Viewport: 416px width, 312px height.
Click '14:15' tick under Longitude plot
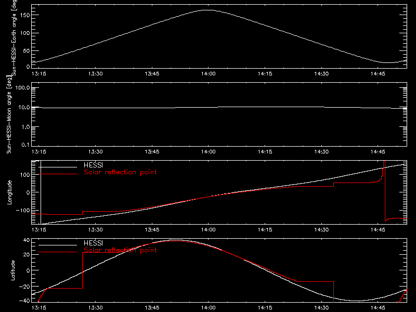265,230
